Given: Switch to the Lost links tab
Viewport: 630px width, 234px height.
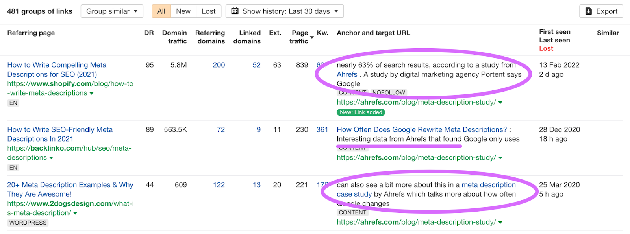Looking at the screenshot, I should coord(208,11).
